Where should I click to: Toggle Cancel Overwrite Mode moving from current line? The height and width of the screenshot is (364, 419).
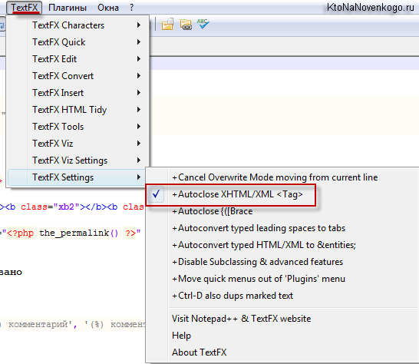pyautogui.click(x=282, y=177)
